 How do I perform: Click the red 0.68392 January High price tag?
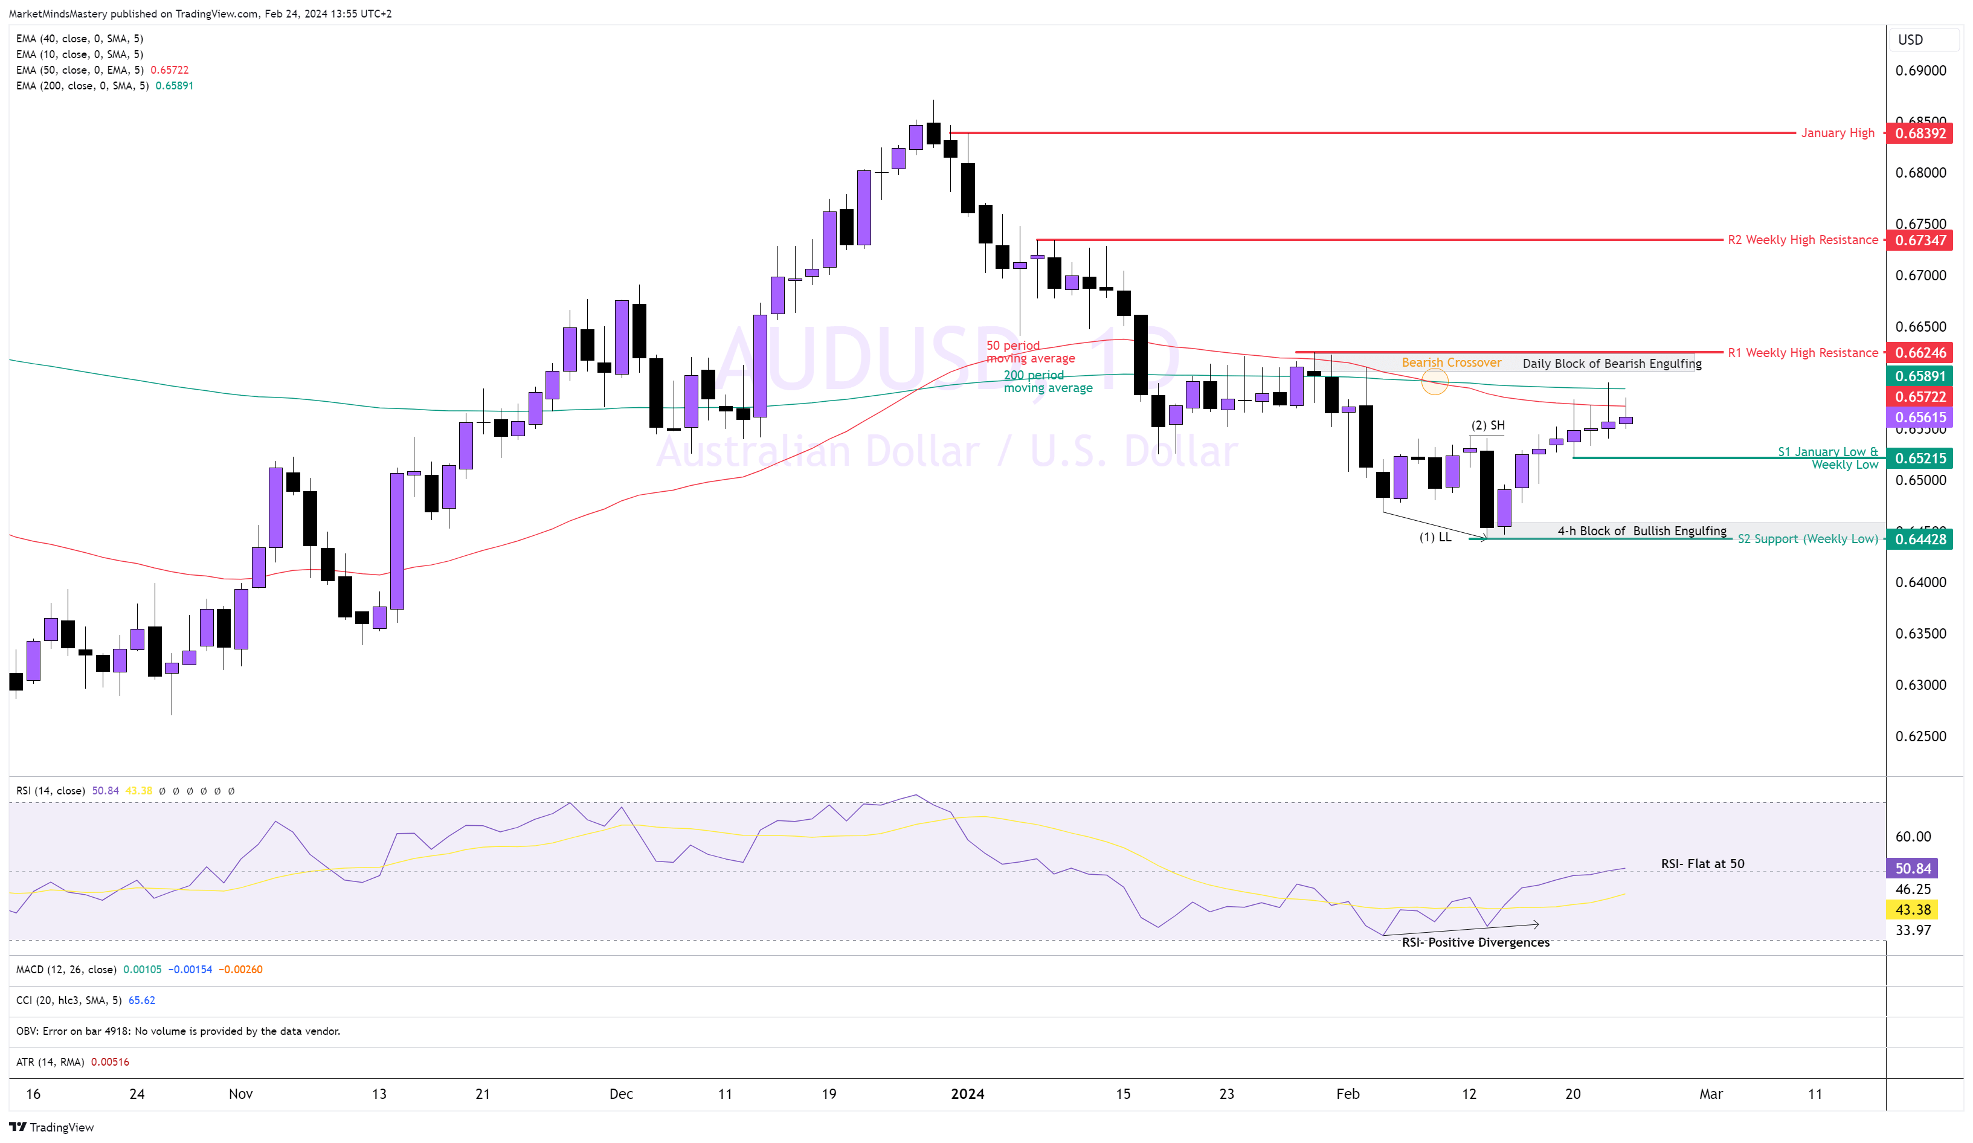coord(1920,133)
